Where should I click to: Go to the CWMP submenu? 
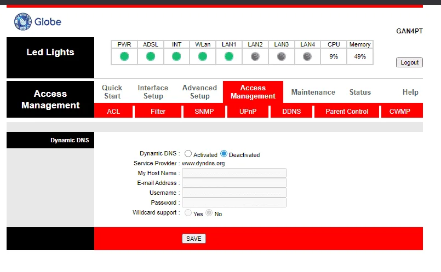(400, 112)
